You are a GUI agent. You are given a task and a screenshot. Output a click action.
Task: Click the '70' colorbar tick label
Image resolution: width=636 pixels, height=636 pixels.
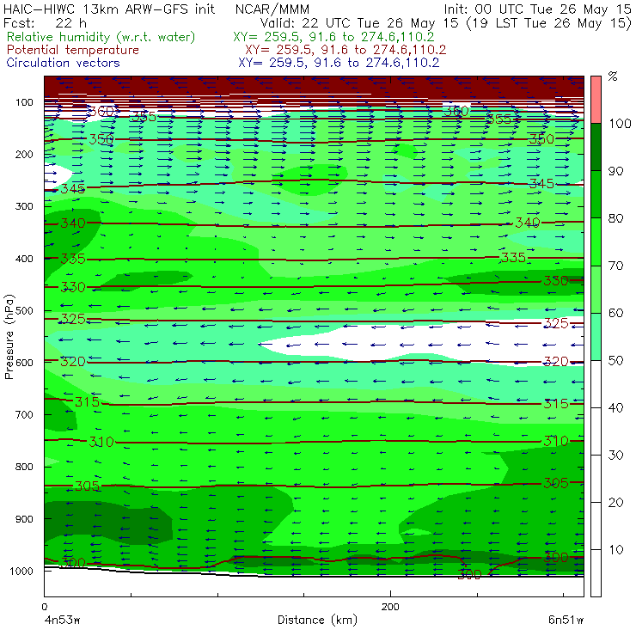[615, 266]
